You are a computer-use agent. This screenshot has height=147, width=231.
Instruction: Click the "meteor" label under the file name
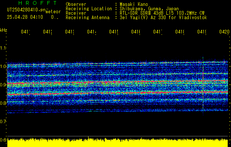click(x=53, y=12)
